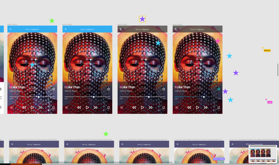Click back arrow in bottom-row frame with Kenso Tiblash cursor

pos(178,144)
